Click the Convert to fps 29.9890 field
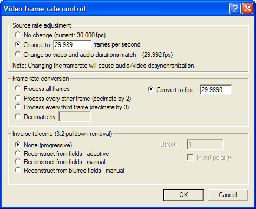 pos(216,90)
